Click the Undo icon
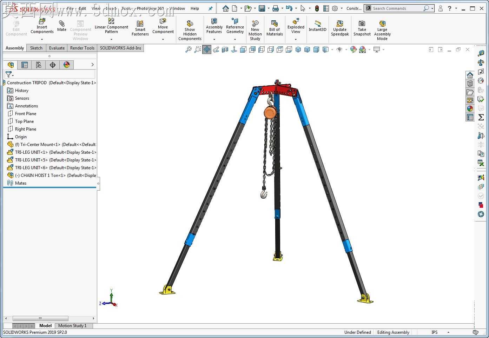The image size is (489, 338). coord(289,8)
